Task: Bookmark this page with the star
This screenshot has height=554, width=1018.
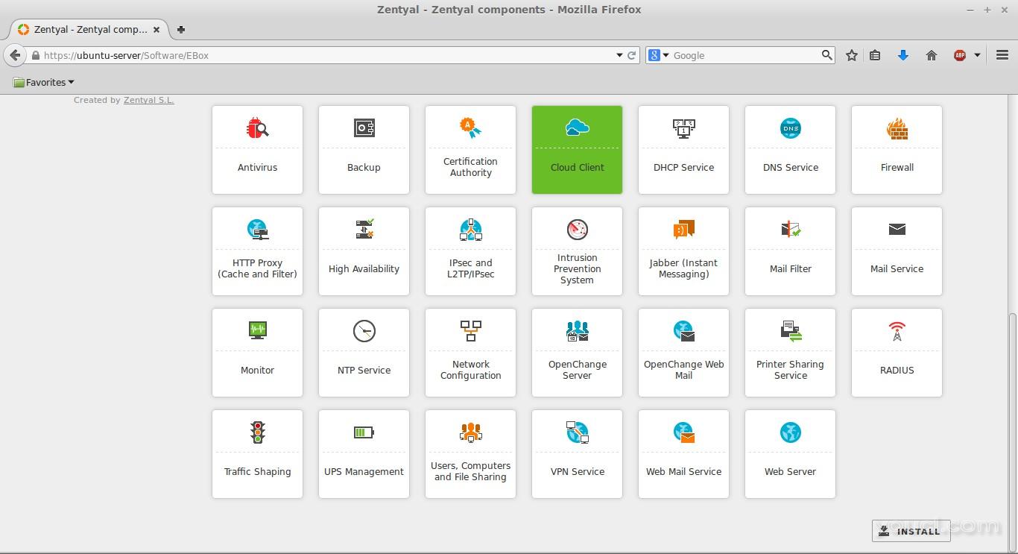Action: (852, 55)
